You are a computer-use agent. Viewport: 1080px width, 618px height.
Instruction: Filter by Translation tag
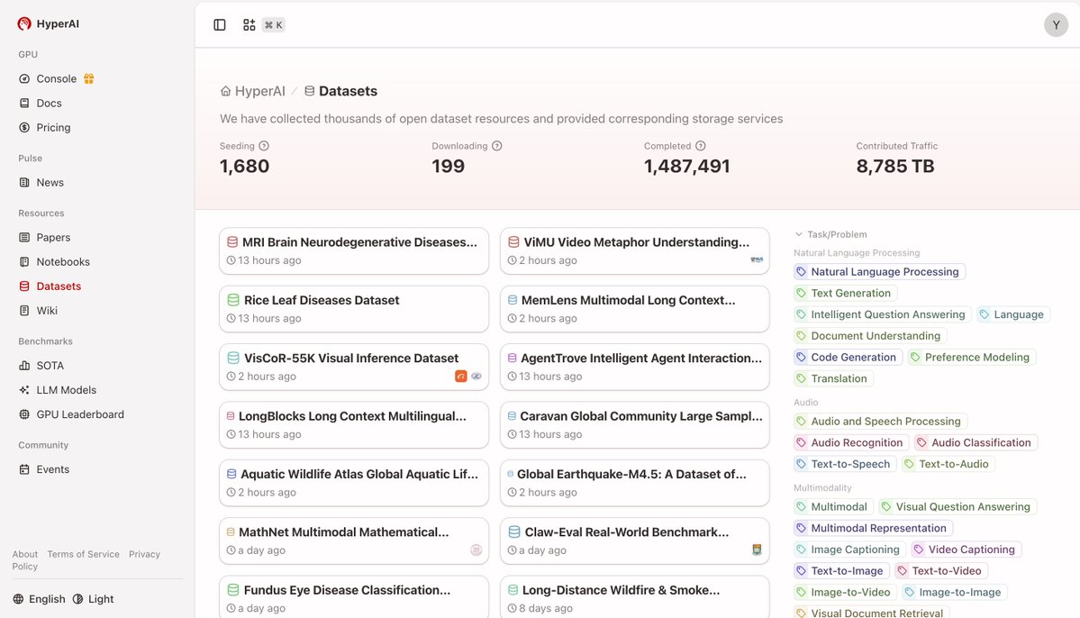pyautogui.click(x=833, y=378)
